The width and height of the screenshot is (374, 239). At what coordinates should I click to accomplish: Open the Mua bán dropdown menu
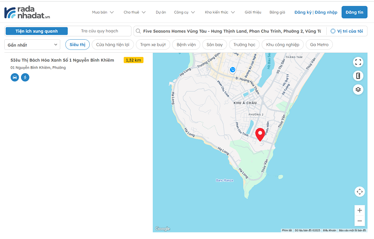pos(103,12)
